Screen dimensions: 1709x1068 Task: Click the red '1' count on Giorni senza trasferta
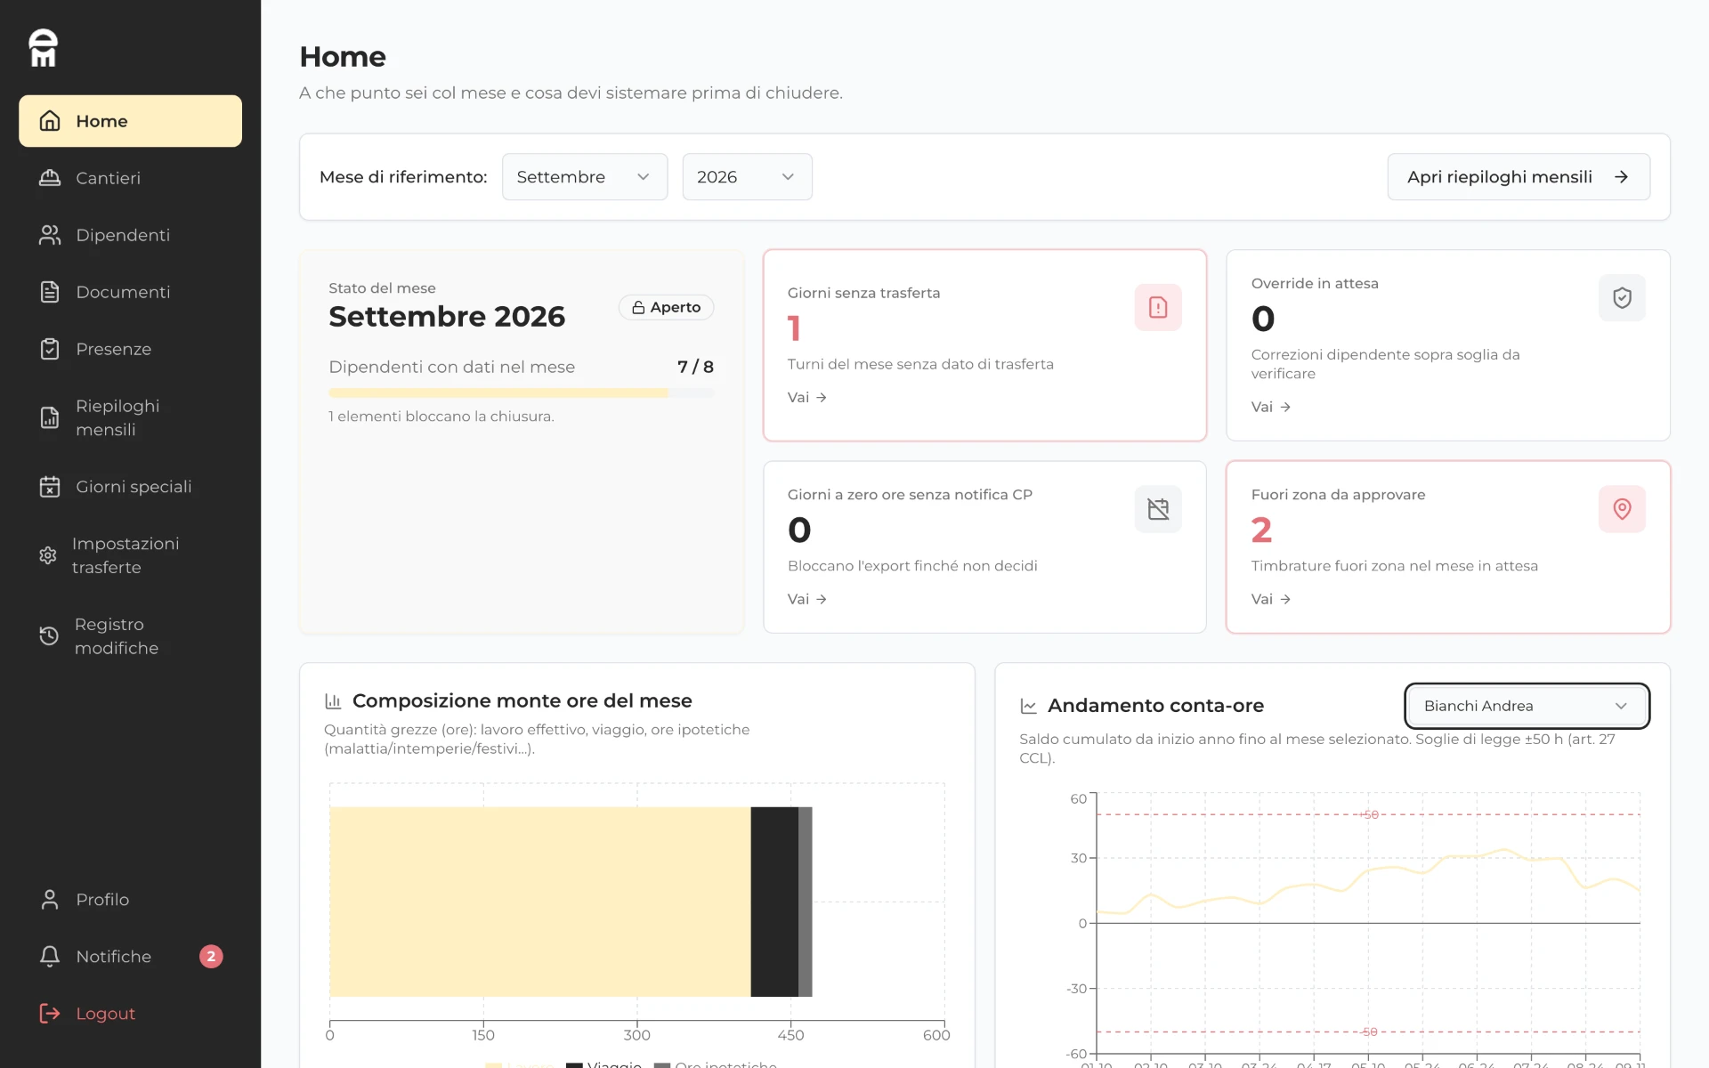794,328
